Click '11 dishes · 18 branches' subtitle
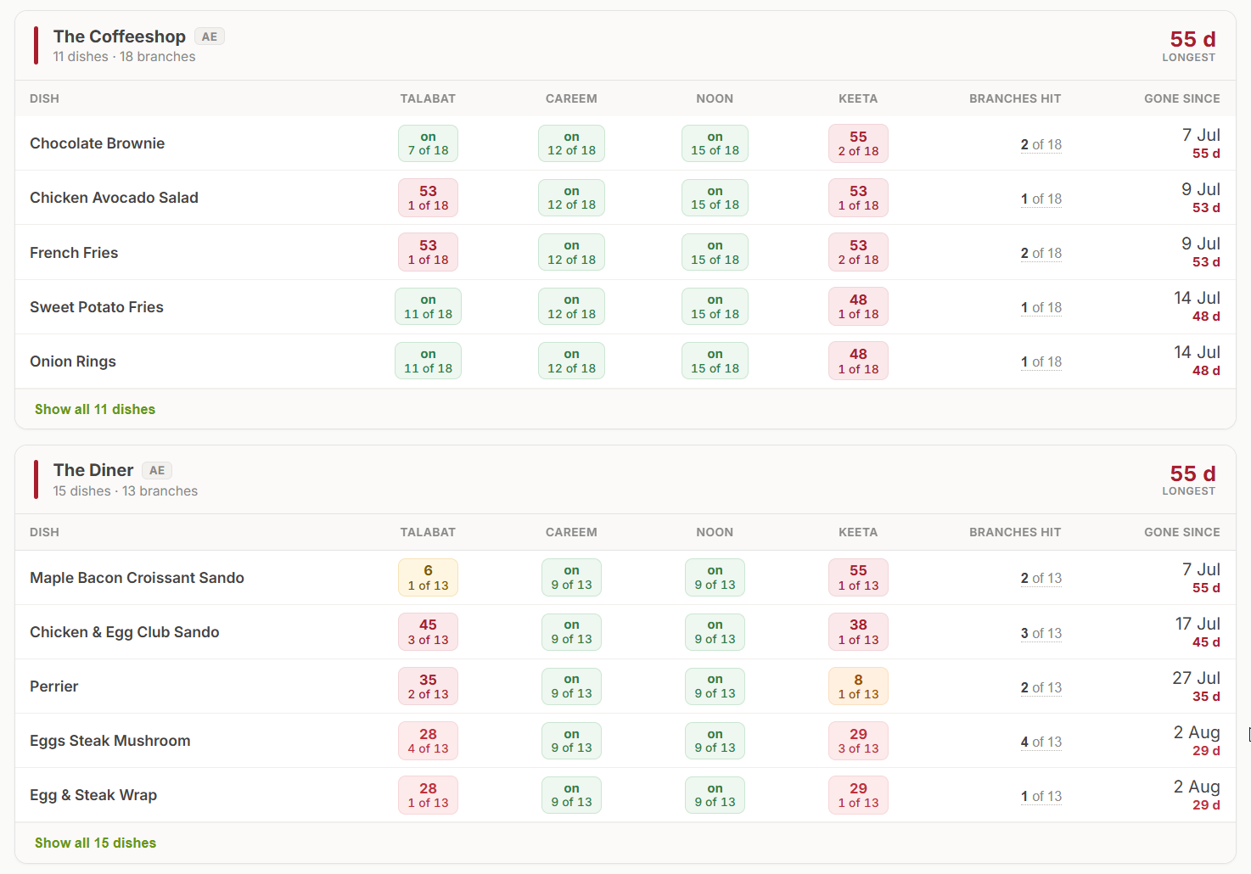Screen dimensions: 1251x874 [x=124, y=57]
